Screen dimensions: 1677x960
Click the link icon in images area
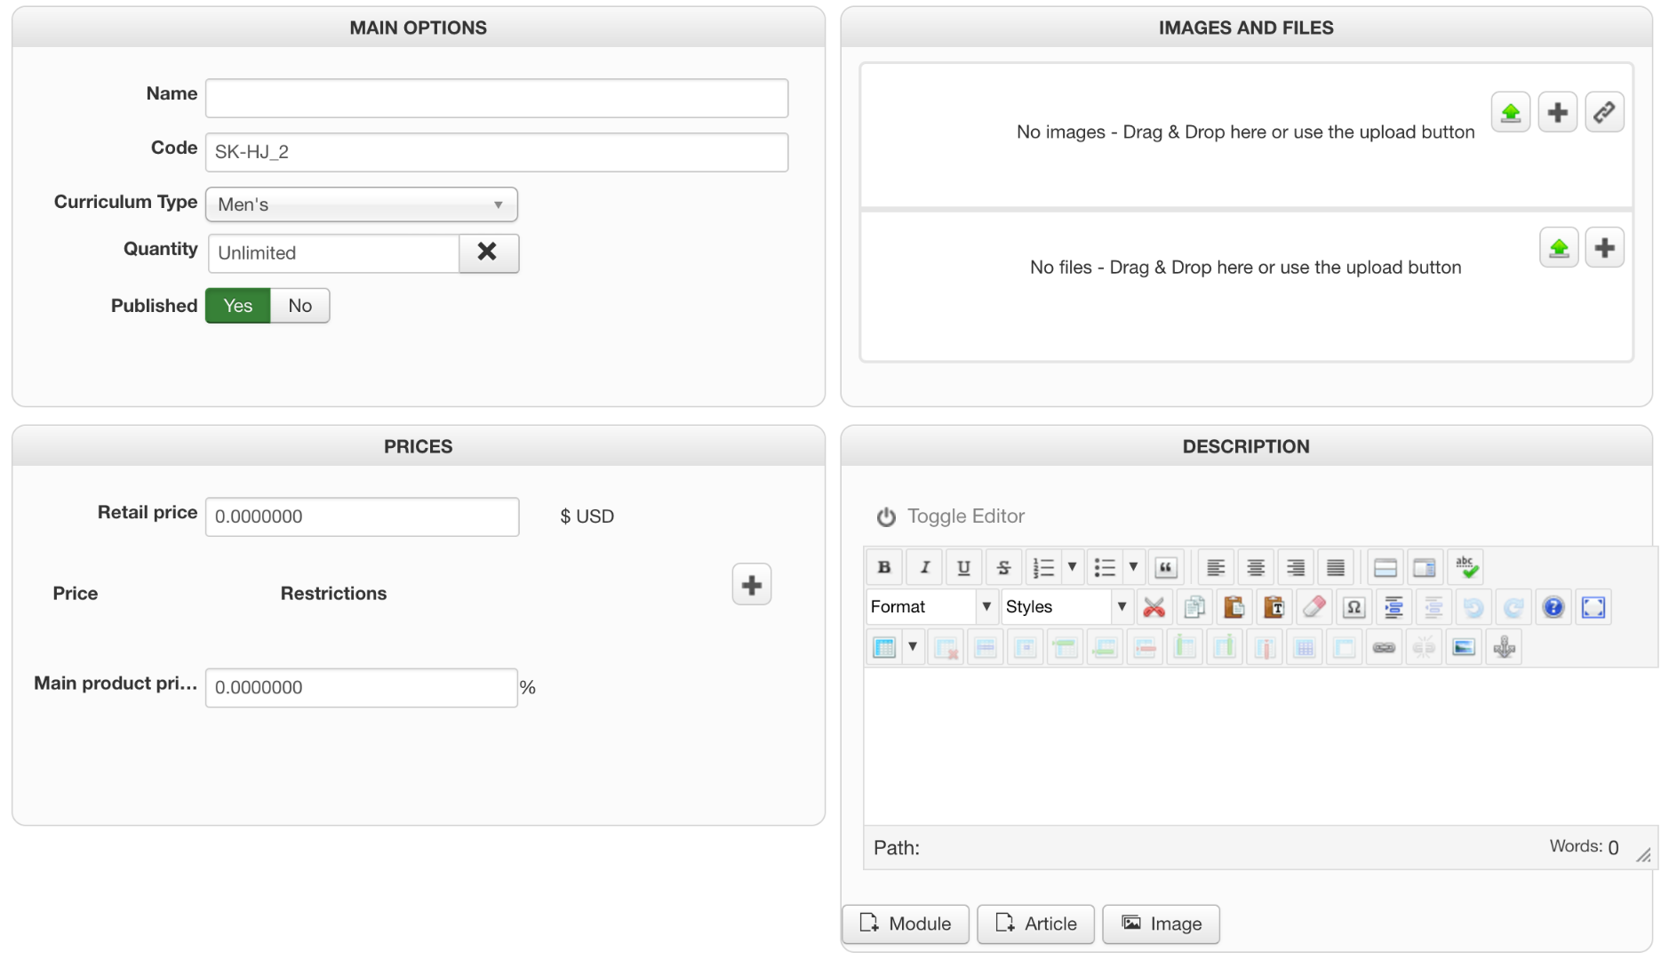pos(1604,113)
